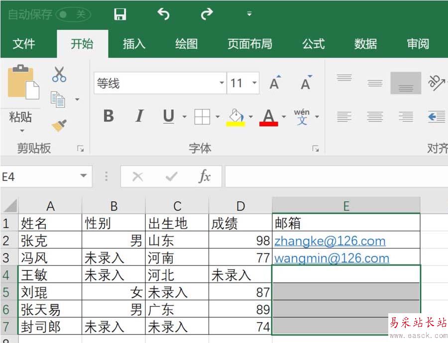Switch to the 绘图 tab
The width and height of the screenshot is (448, 343).
pyautogui.click(x=186, y=44)
